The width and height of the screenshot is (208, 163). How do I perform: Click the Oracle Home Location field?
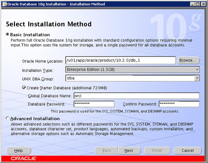tap(121, 60)
